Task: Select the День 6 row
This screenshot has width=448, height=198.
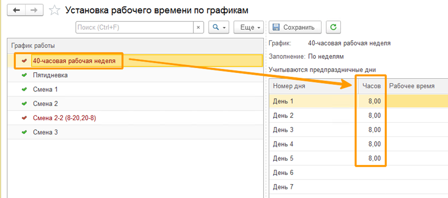Action: click(284, 173)
